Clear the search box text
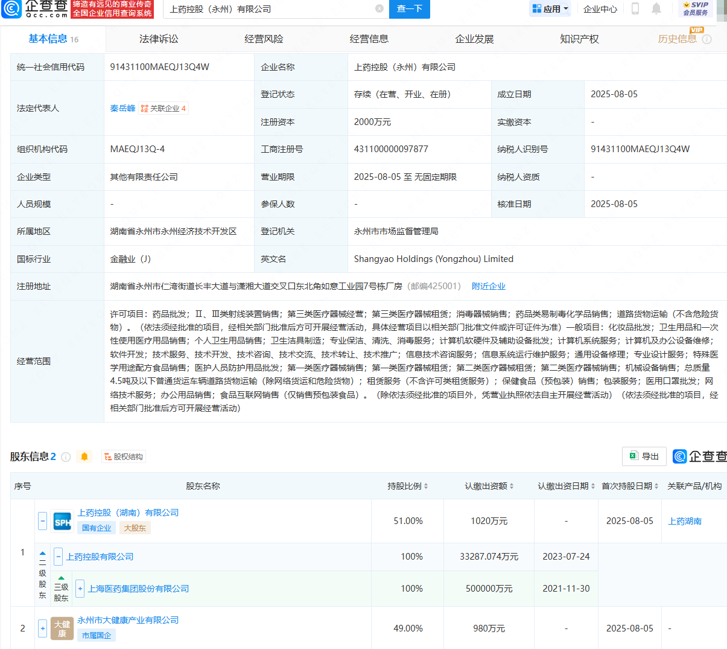 (x=379, y=8)
